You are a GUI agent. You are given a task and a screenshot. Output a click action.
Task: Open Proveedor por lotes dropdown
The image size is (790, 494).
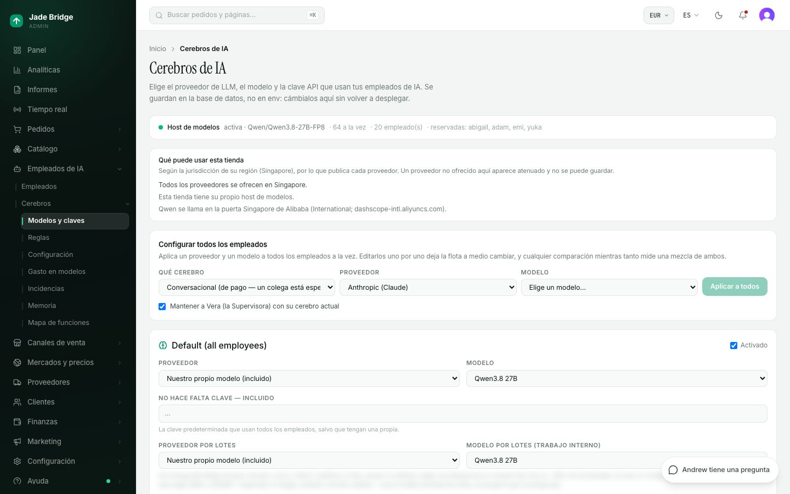309,460
